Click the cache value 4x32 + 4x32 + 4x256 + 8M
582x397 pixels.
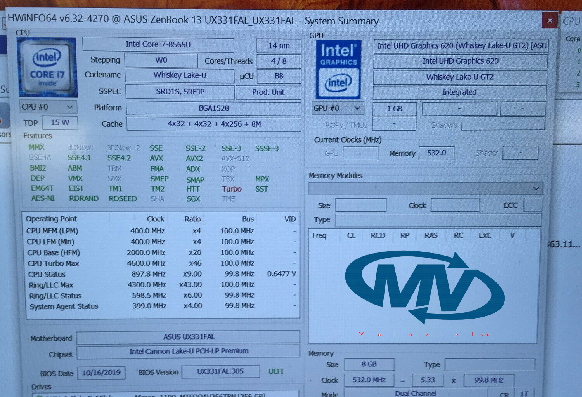coord(214,124)
